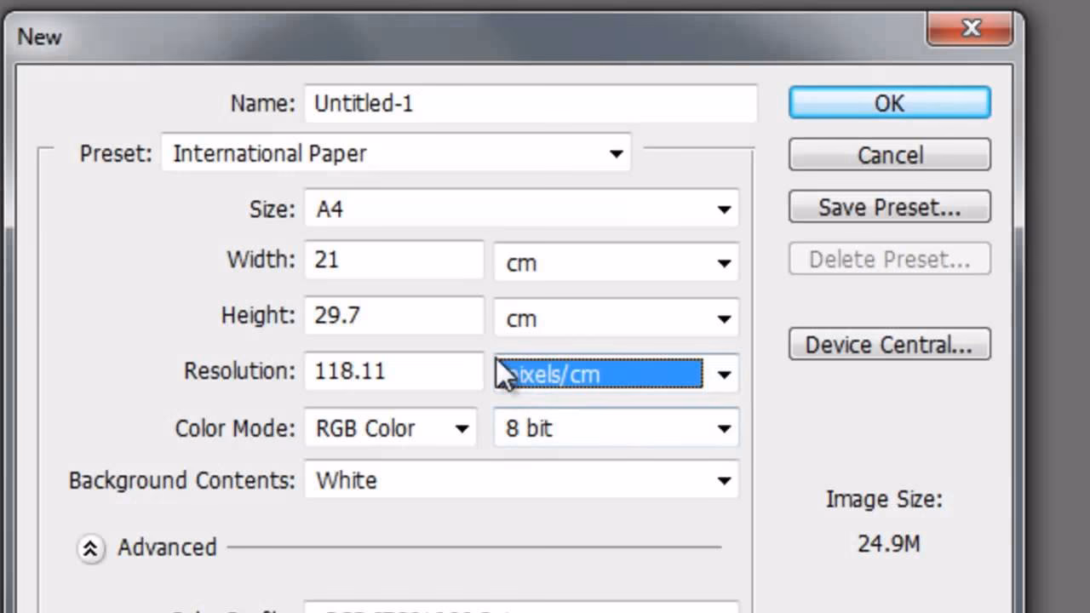This screenshot has height=613, width=1090.
Task: Click the Resolution field showing 118.11
Action: (x=393, y=370)
